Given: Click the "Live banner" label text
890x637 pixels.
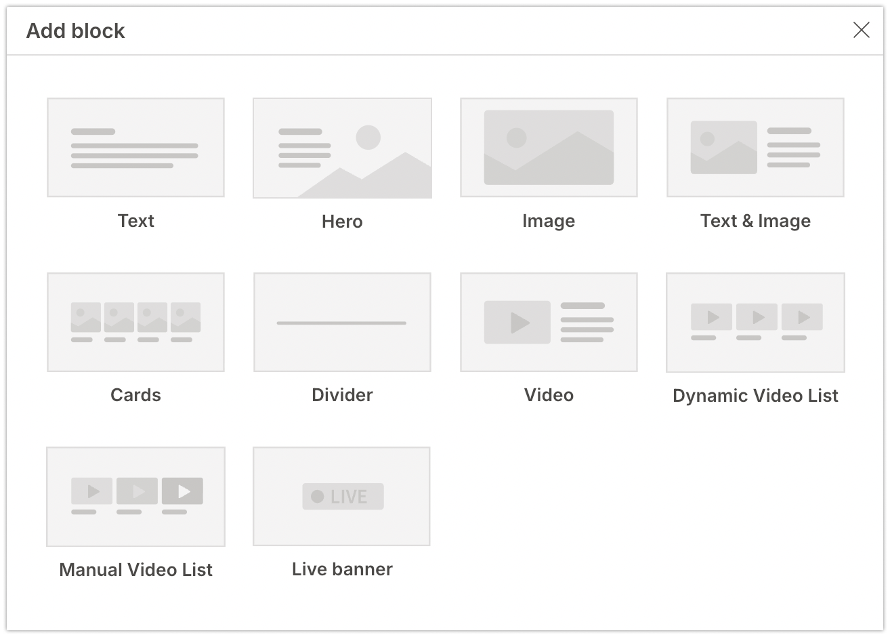Looking at the screenshot, I should pyautogui.click(x=342, y=569).
